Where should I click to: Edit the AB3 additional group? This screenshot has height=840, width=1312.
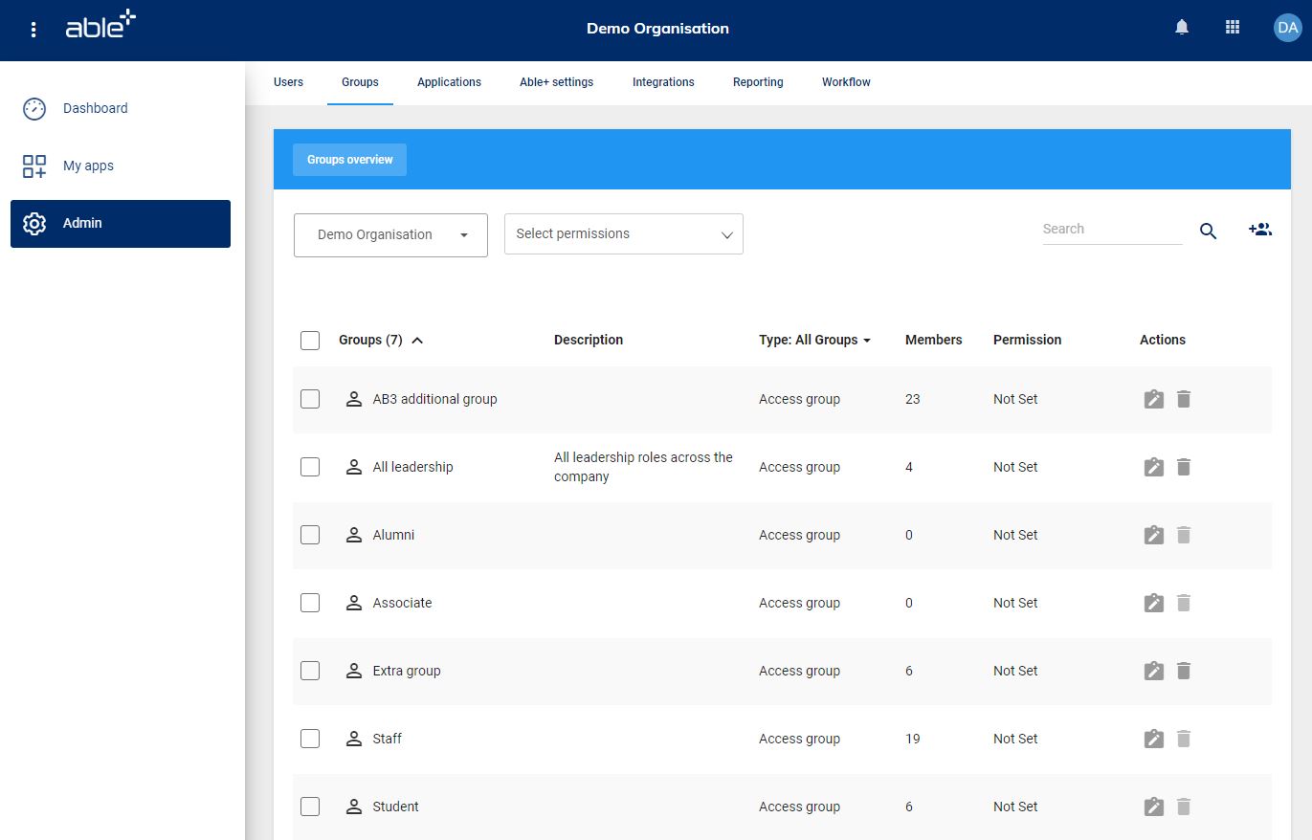tap(1154, 399)
